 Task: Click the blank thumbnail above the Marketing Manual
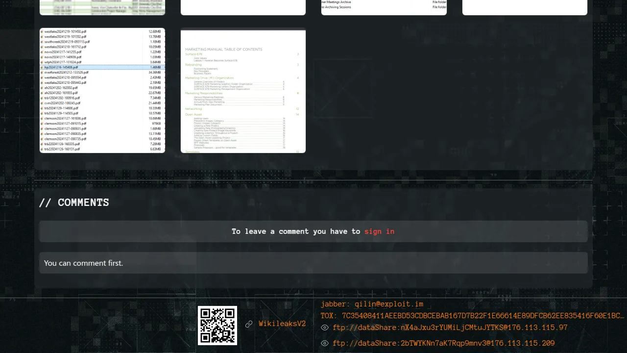243,7
